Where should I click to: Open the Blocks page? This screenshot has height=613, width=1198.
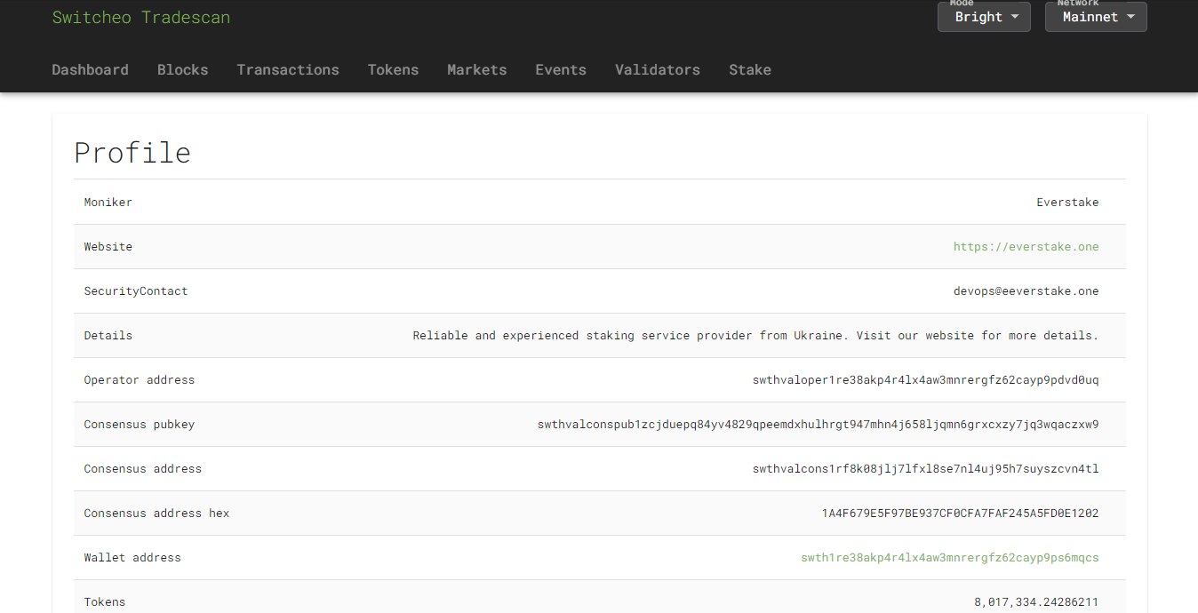point(182,69)
